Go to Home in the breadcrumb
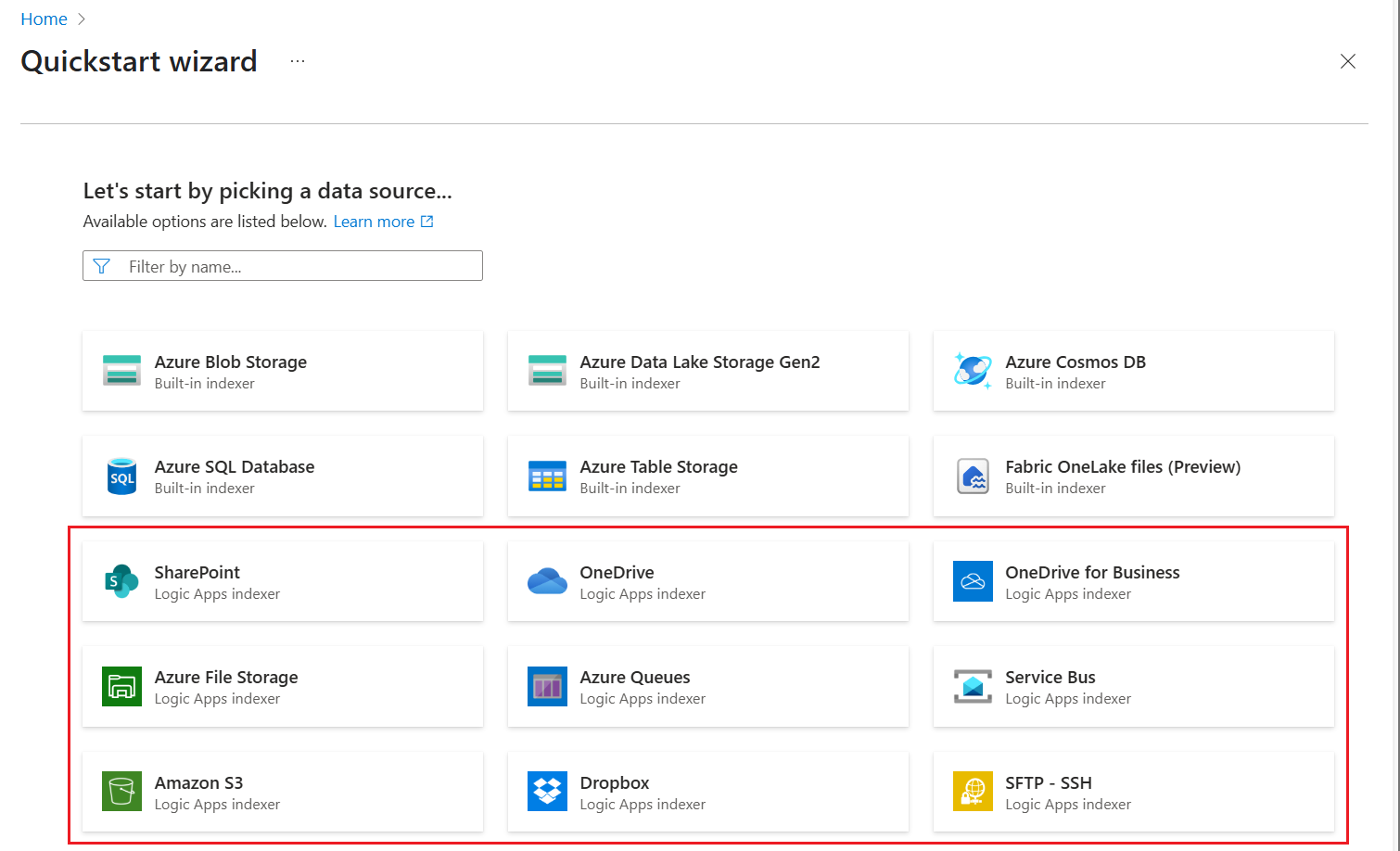Image resolution: width=1400 pixels, height=851 pixels. 44,19
